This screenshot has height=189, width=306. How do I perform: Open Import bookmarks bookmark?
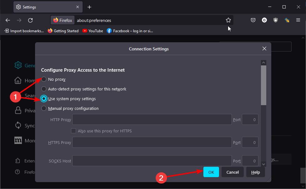click(x=24, y=31)
